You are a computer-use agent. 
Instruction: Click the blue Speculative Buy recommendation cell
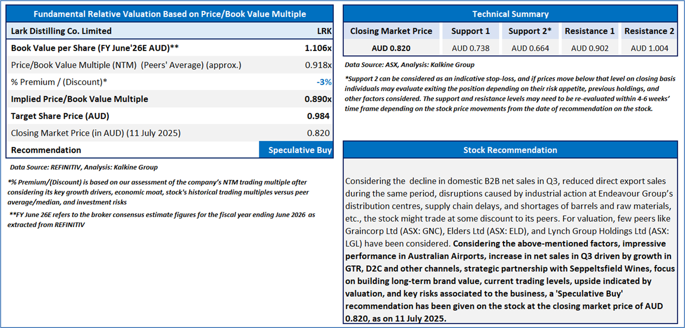pos(296,150)
